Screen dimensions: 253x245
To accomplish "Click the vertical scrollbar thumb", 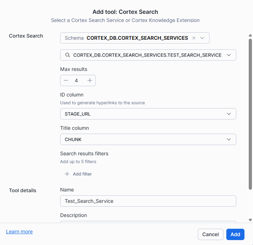I will [x=250, y=113].
